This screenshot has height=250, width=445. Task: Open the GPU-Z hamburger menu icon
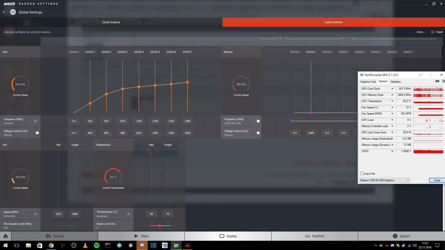pos(443,81)
